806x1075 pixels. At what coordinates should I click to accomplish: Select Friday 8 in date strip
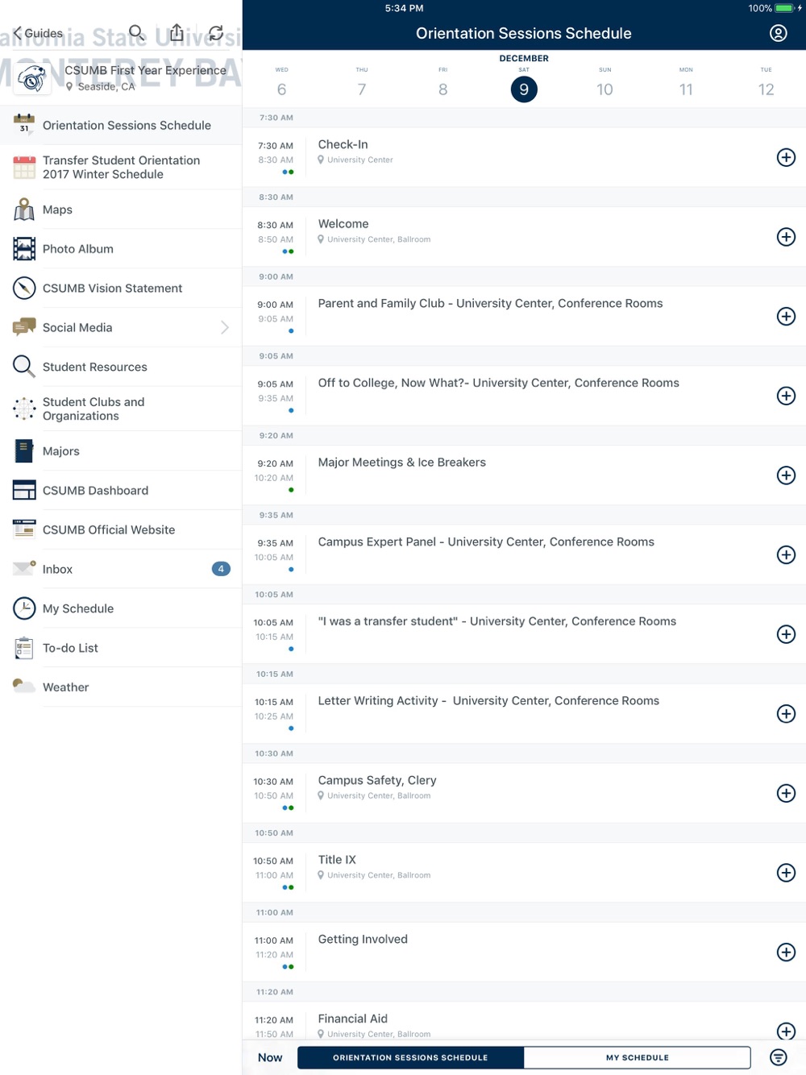coord(442,83)
